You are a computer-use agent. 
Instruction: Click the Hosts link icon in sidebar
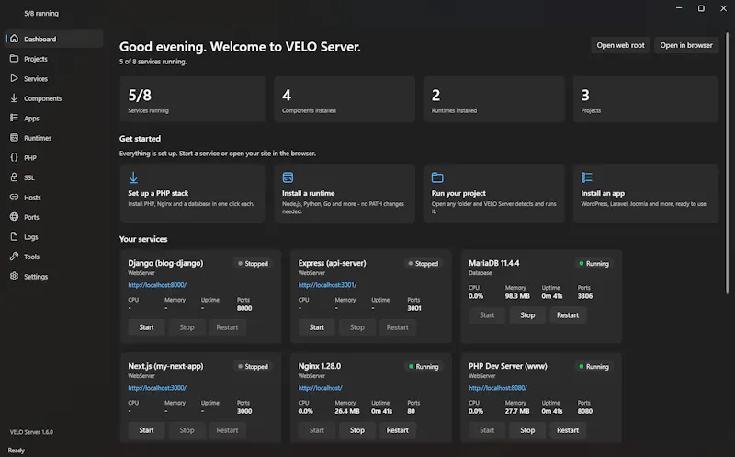tap(14, 197)
